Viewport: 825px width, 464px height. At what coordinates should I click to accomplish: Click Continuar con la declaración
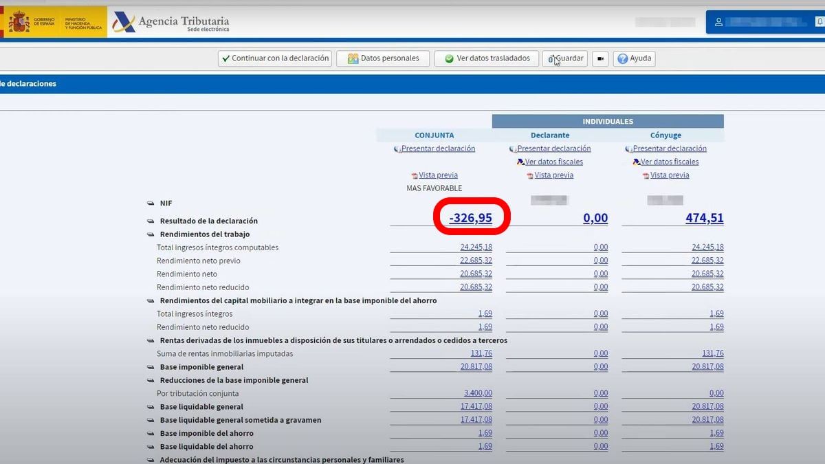tap(274, 58)
